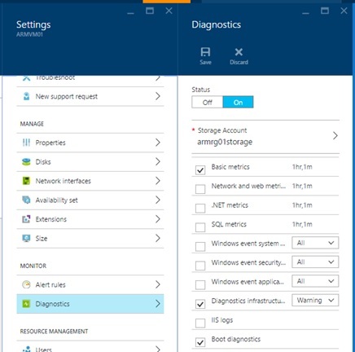Image resolution: width=355 pixels, height=352 pixels.
Task: Open Windows event system level dropdown
Action: (315, 243)
